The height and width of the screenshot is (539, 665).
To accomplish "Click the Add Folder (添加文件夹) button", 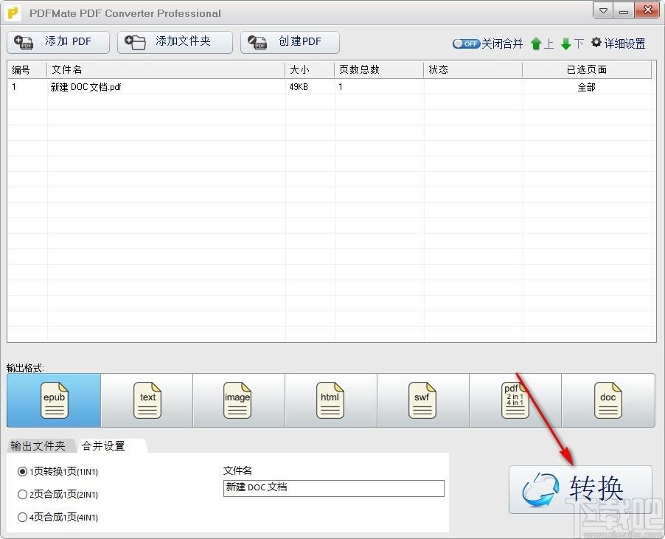I will point(175,42).
